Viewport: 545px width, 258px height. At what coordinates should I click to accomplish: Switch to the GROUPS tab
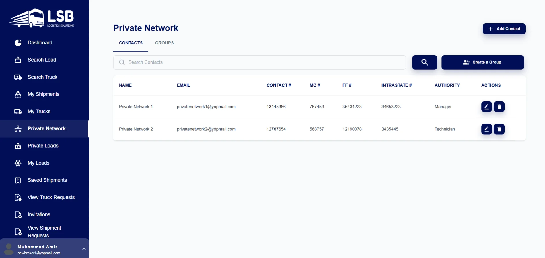(x=164, y=43)
